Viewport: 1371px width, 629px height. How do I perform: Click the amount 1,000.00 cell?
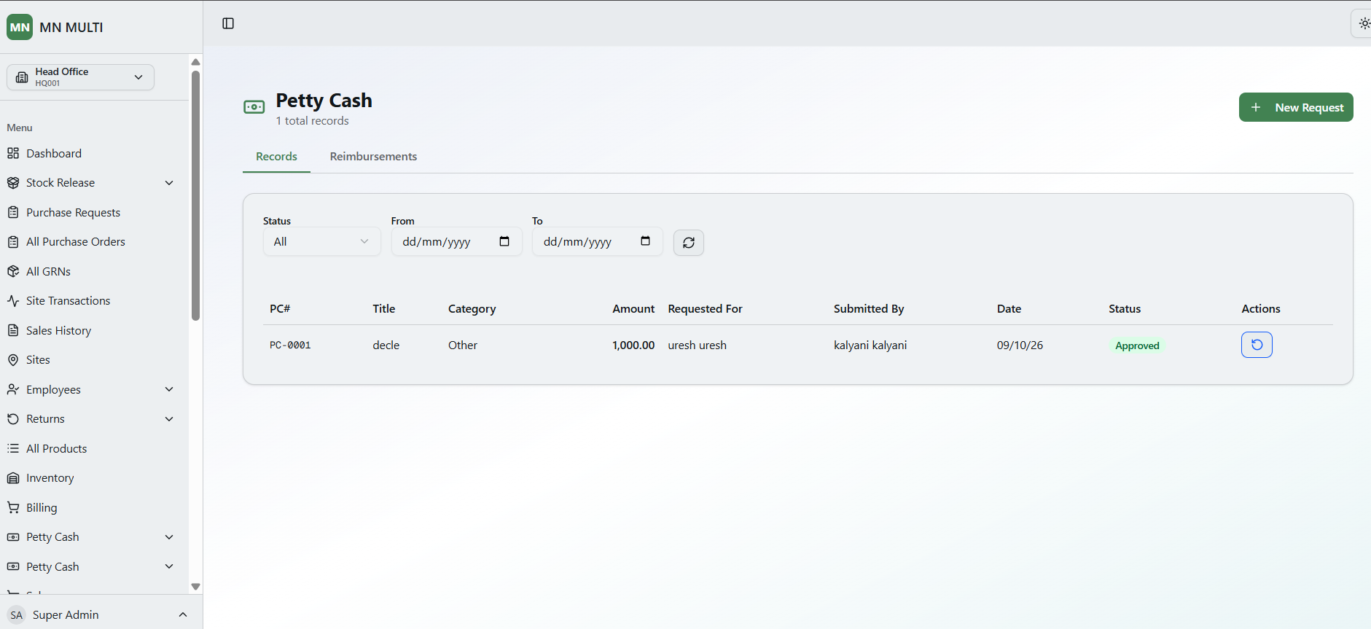pyautogui.click(x=633, y=345)
